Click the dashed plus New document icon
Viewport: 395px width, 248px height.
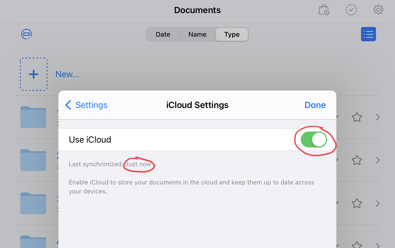[34, 74]
